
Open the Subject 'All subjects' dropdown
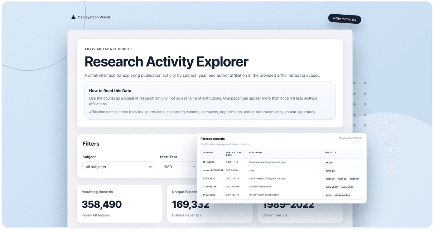tap(119, 167)
